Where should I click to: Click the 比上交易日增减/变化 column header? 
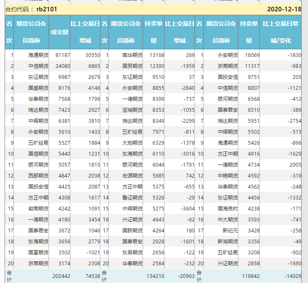click(x=281, y=32)
